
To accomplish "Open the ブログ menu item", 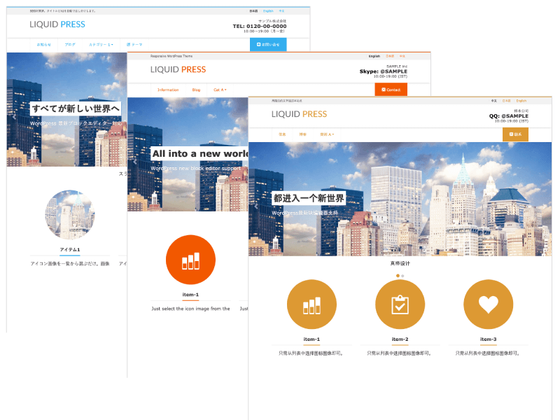I will (x=70, y=45).
